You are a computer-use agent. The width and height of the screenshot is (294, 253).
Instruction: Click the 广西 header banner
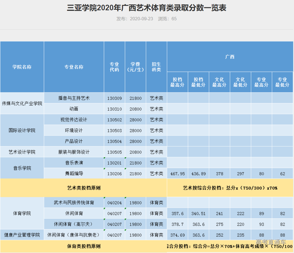point(230,56)
